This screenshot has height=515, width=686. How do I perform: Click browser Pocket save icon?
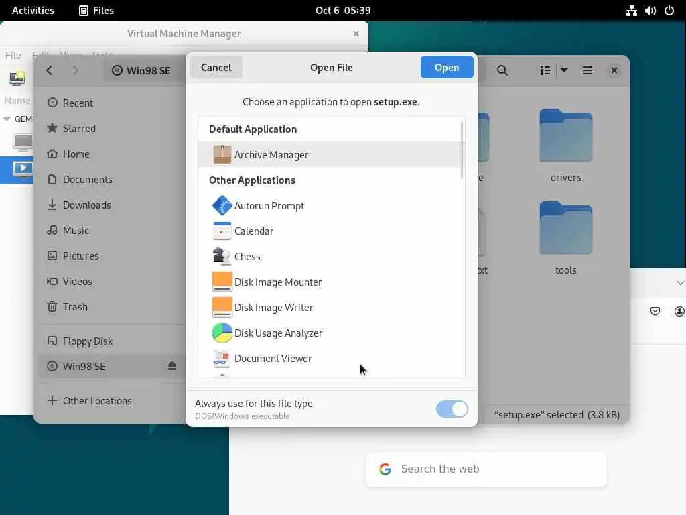click(x=655, y=311)
